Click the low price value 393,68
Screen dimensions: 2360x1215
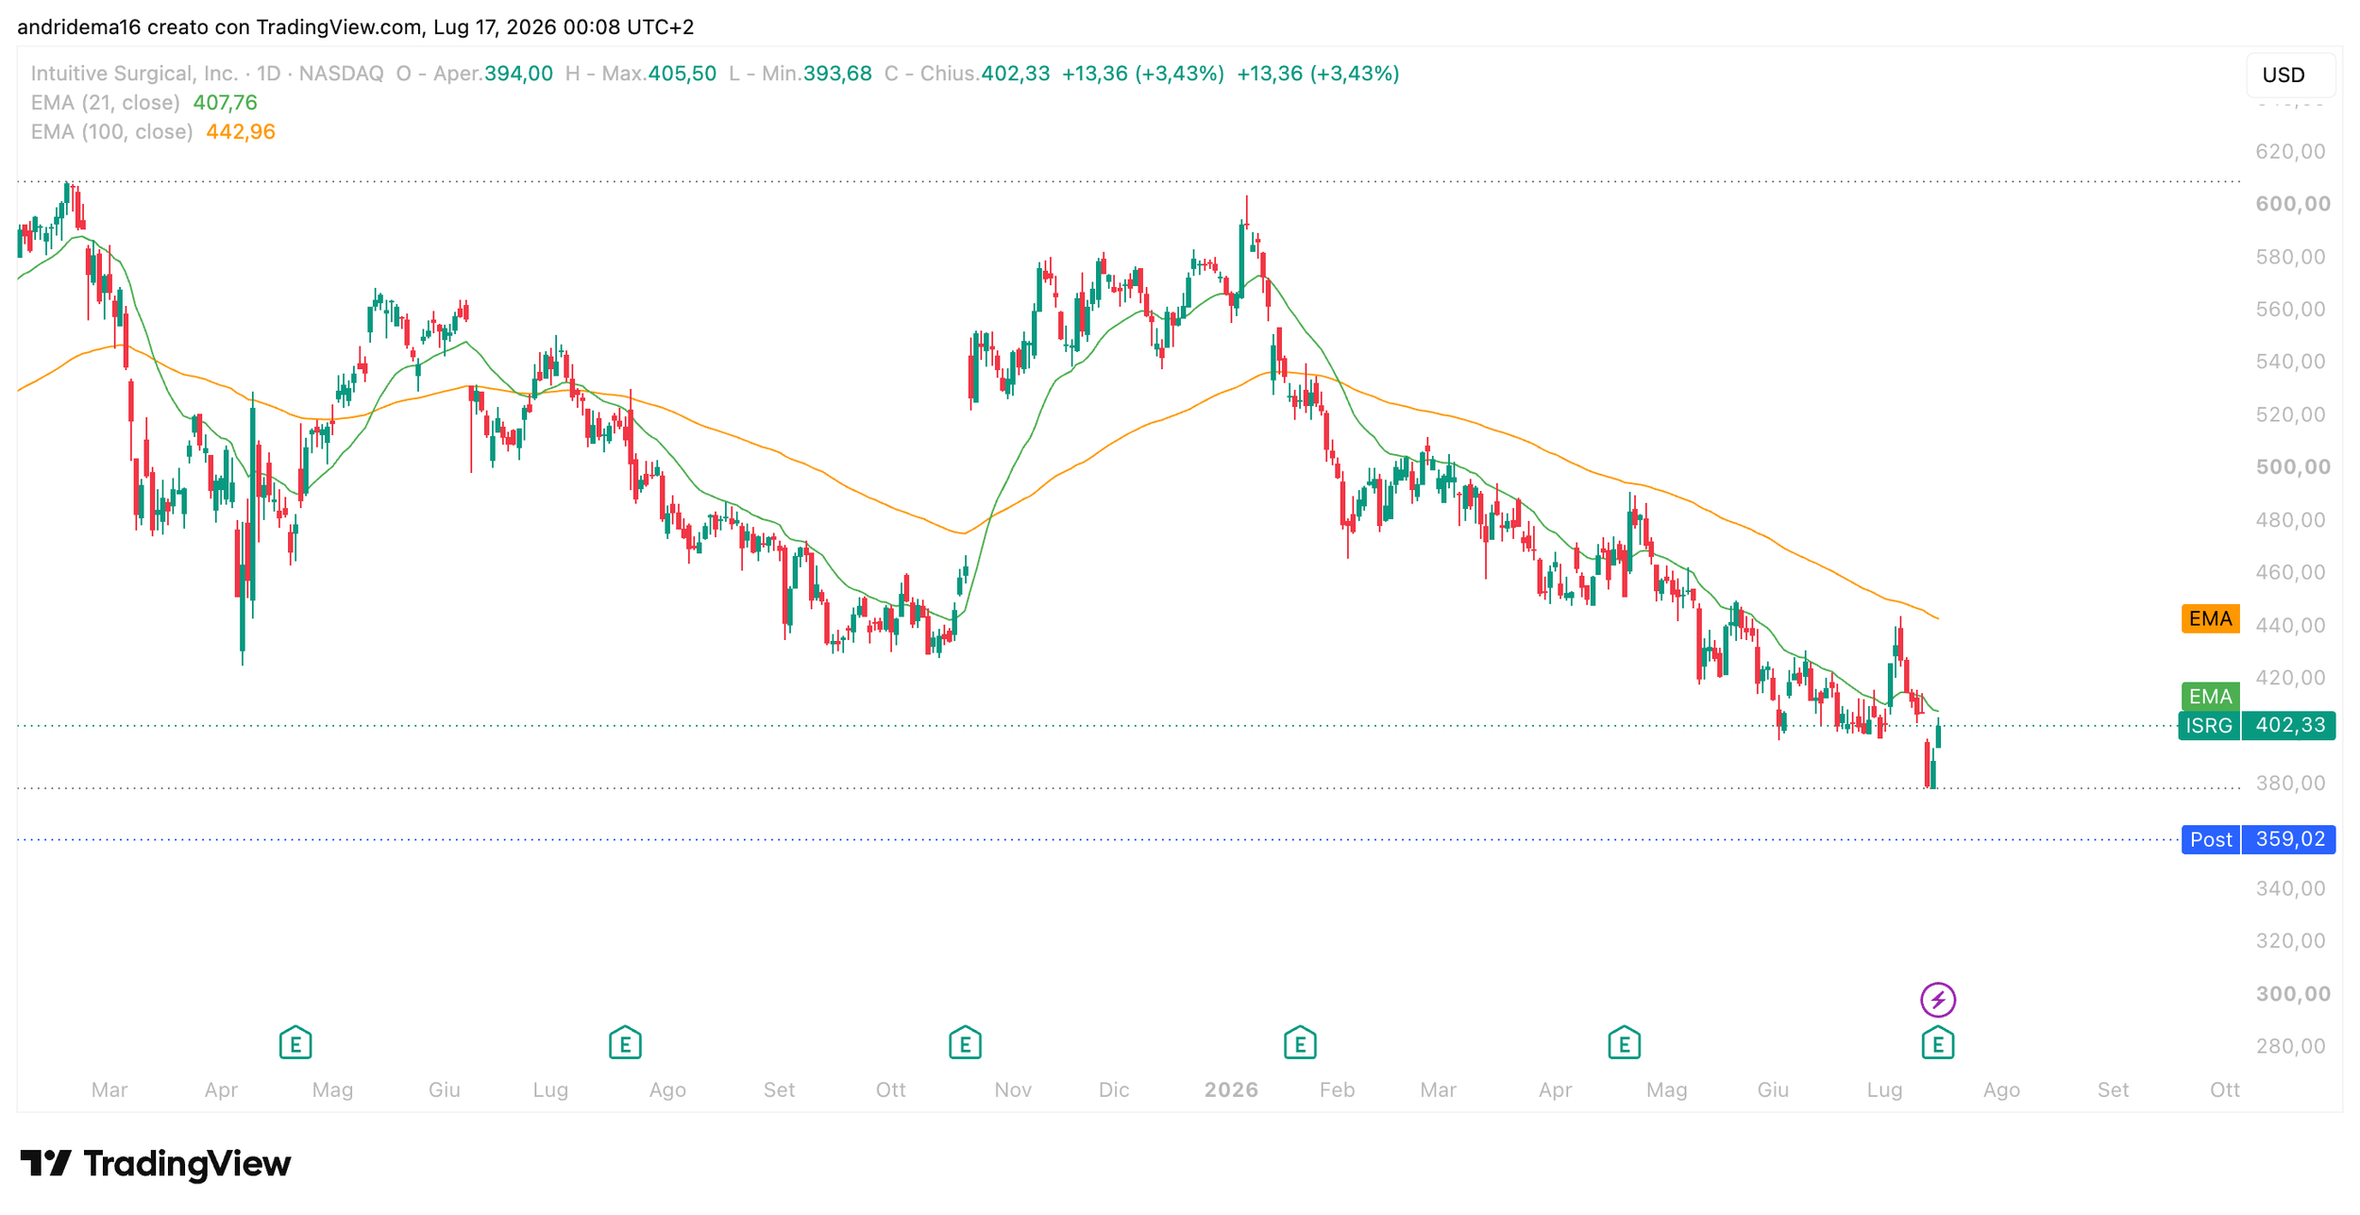837,74
